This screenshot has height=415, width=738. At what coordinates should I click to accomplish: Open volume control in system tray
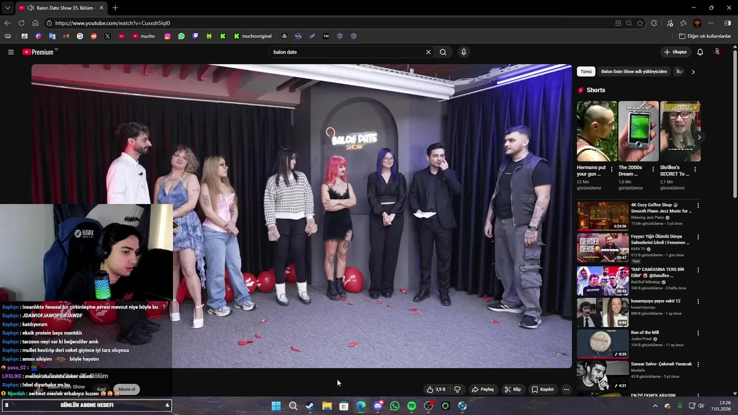[x=701, y=406]
